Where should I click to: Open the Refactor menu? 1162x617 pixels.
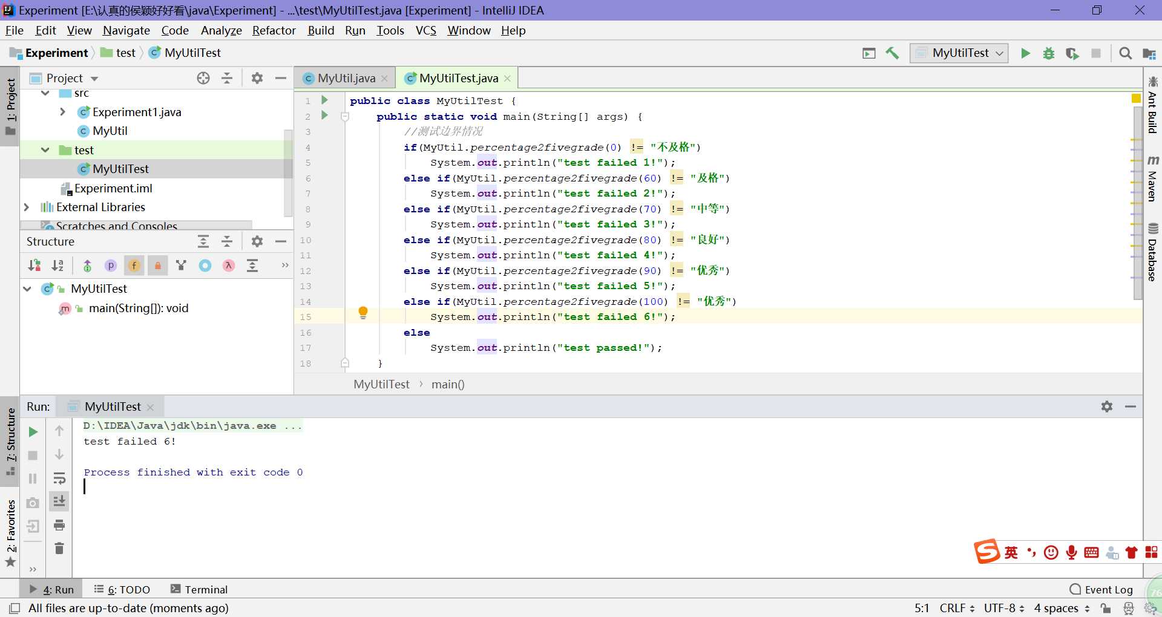pyautogui.click(x=274, y=30)
